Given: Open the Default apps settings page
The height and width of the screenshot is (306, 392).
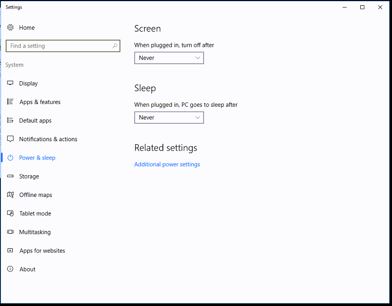Looking at the screenshot, I should click(x=35, y=121).
